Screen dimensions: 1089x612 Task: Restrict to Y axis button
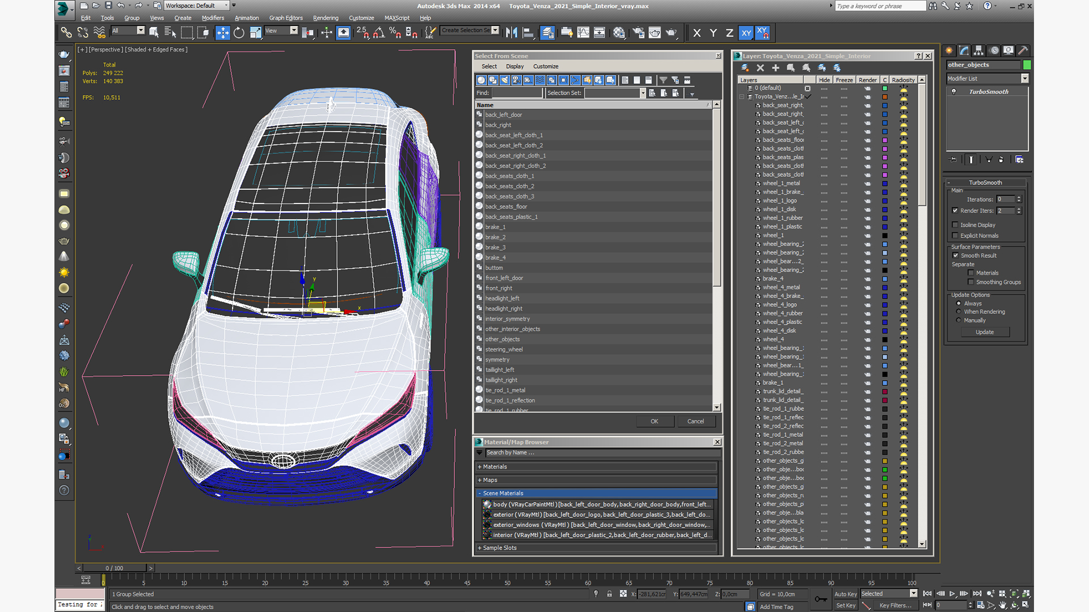click(713, 33)
